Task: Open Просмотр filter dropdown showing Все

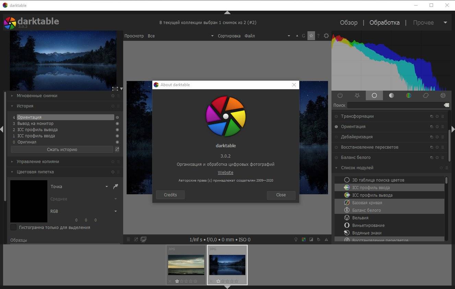Action: point(180,36)
